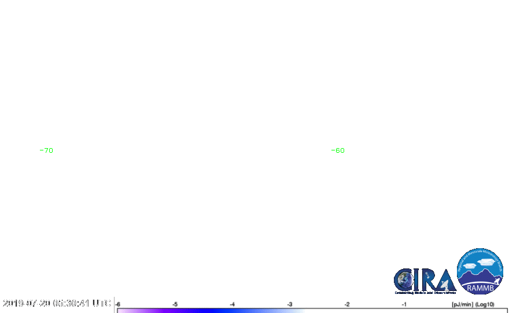Click the -1 colorbar tick label
The height and width of the screenshot is (313, 509).
tap(404, 304)
